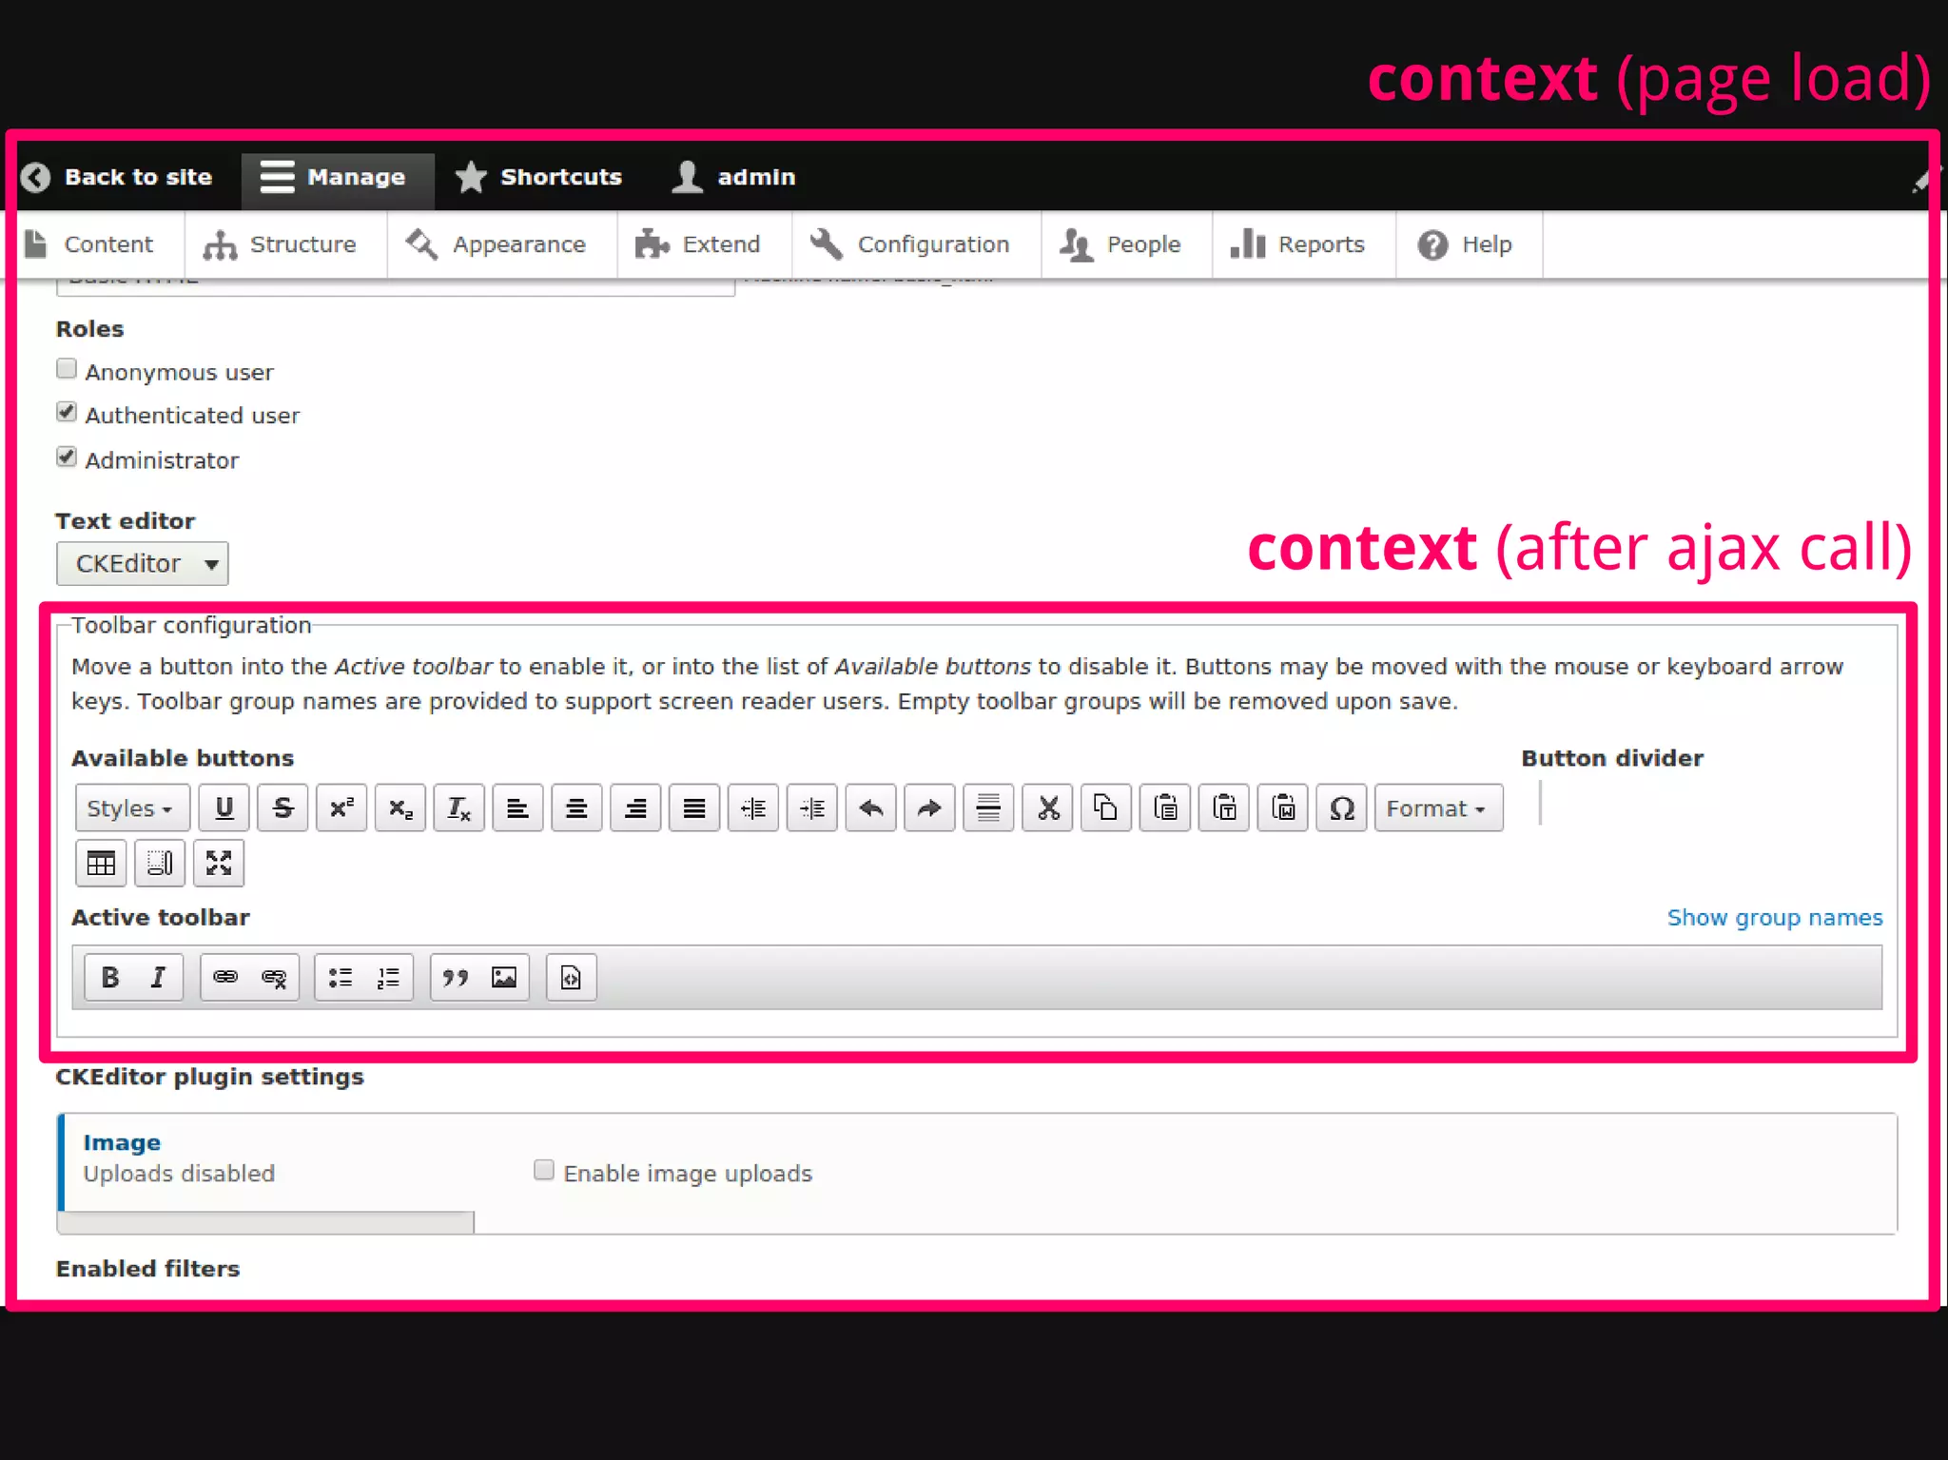Screen dimensions: 1948x1460
Task: Click the Center align button
Action: tap(576, 808)
